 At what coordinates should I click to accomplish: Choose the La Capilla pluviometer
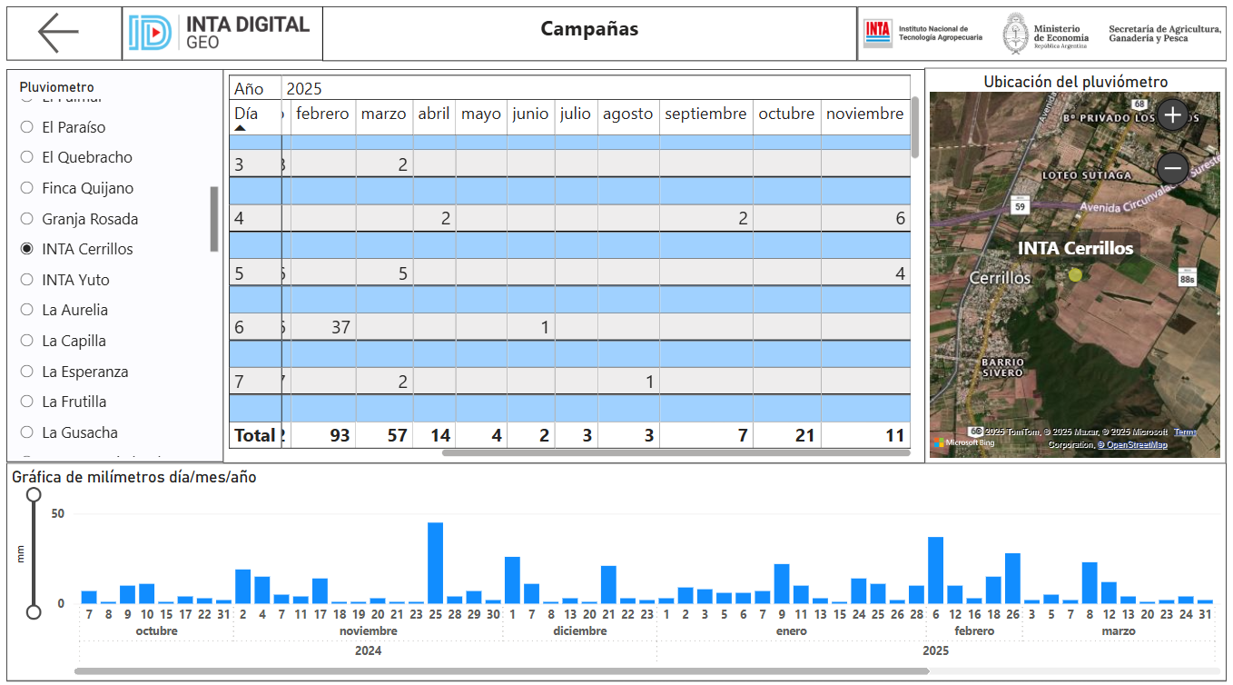(x=27, y=341)
